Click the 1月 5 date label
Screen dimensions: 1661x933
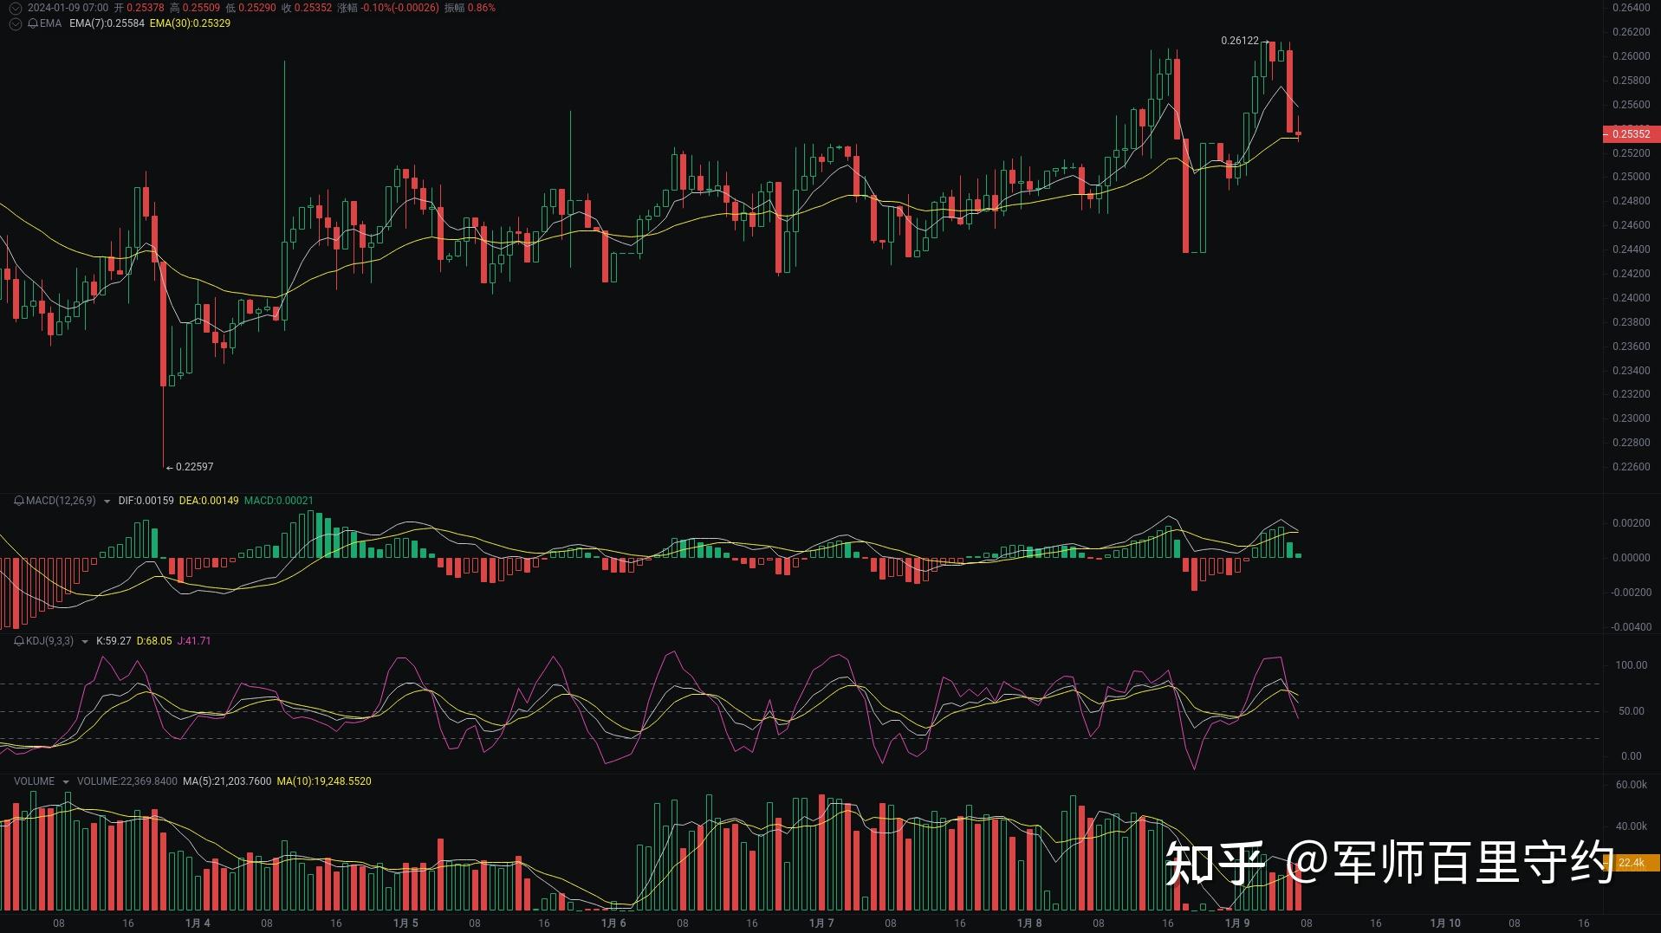(x=406, y=923)
